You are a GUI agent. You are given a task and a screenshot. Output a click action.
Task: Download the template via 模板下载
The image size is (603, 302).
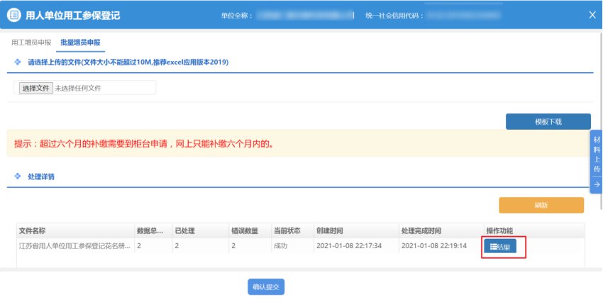(548, 121)
